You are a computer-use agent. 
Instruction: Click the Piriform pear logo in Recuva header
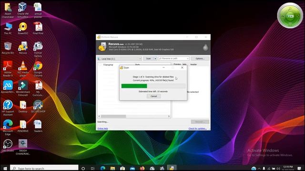[x=205, y=47]
